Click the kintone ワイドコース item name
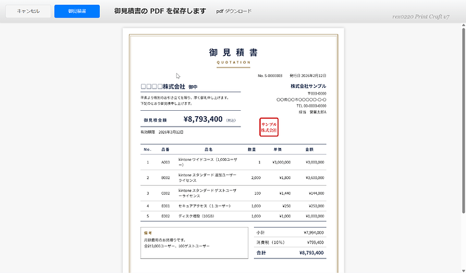This screenshot has width=466, height=273. pos(208,162)
